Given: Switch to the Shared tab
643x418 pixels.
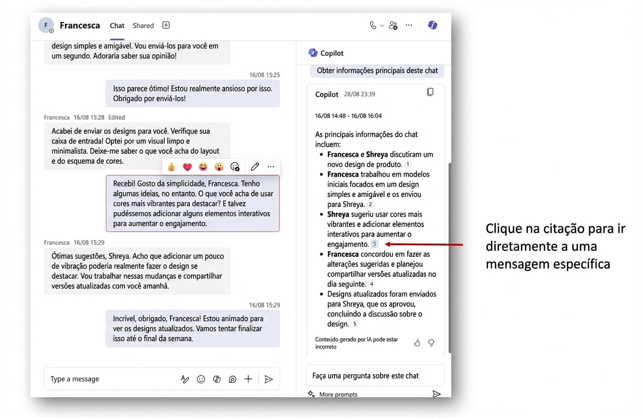Looking at the screenshot, I should [x=143, y=25].
